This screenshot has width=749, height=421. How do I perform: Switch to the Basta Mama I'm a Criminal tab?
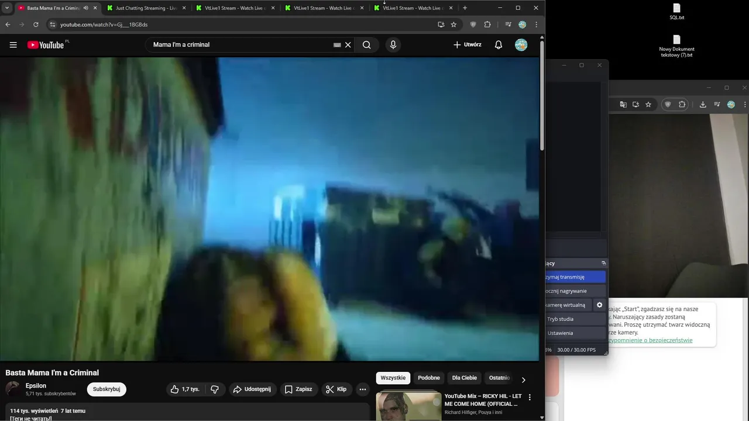53,8
